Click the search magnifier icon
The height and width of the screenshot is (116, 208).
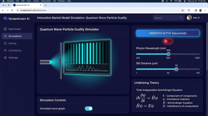[181, 18]
